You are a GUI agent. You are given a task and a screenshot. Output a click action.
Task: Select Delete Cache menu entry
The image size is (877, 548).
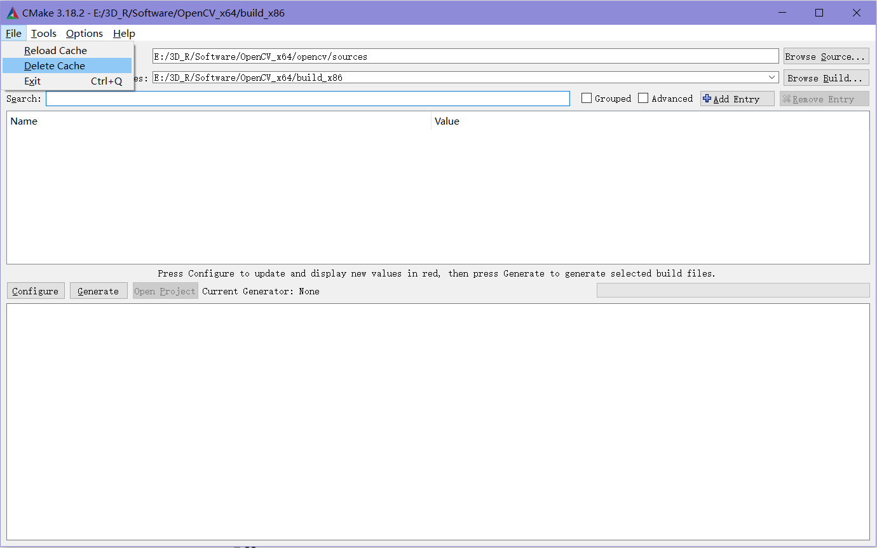(x=67, y=65)
